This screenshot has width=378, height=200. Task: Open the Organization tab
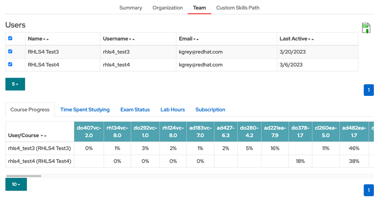pos(167,8)
